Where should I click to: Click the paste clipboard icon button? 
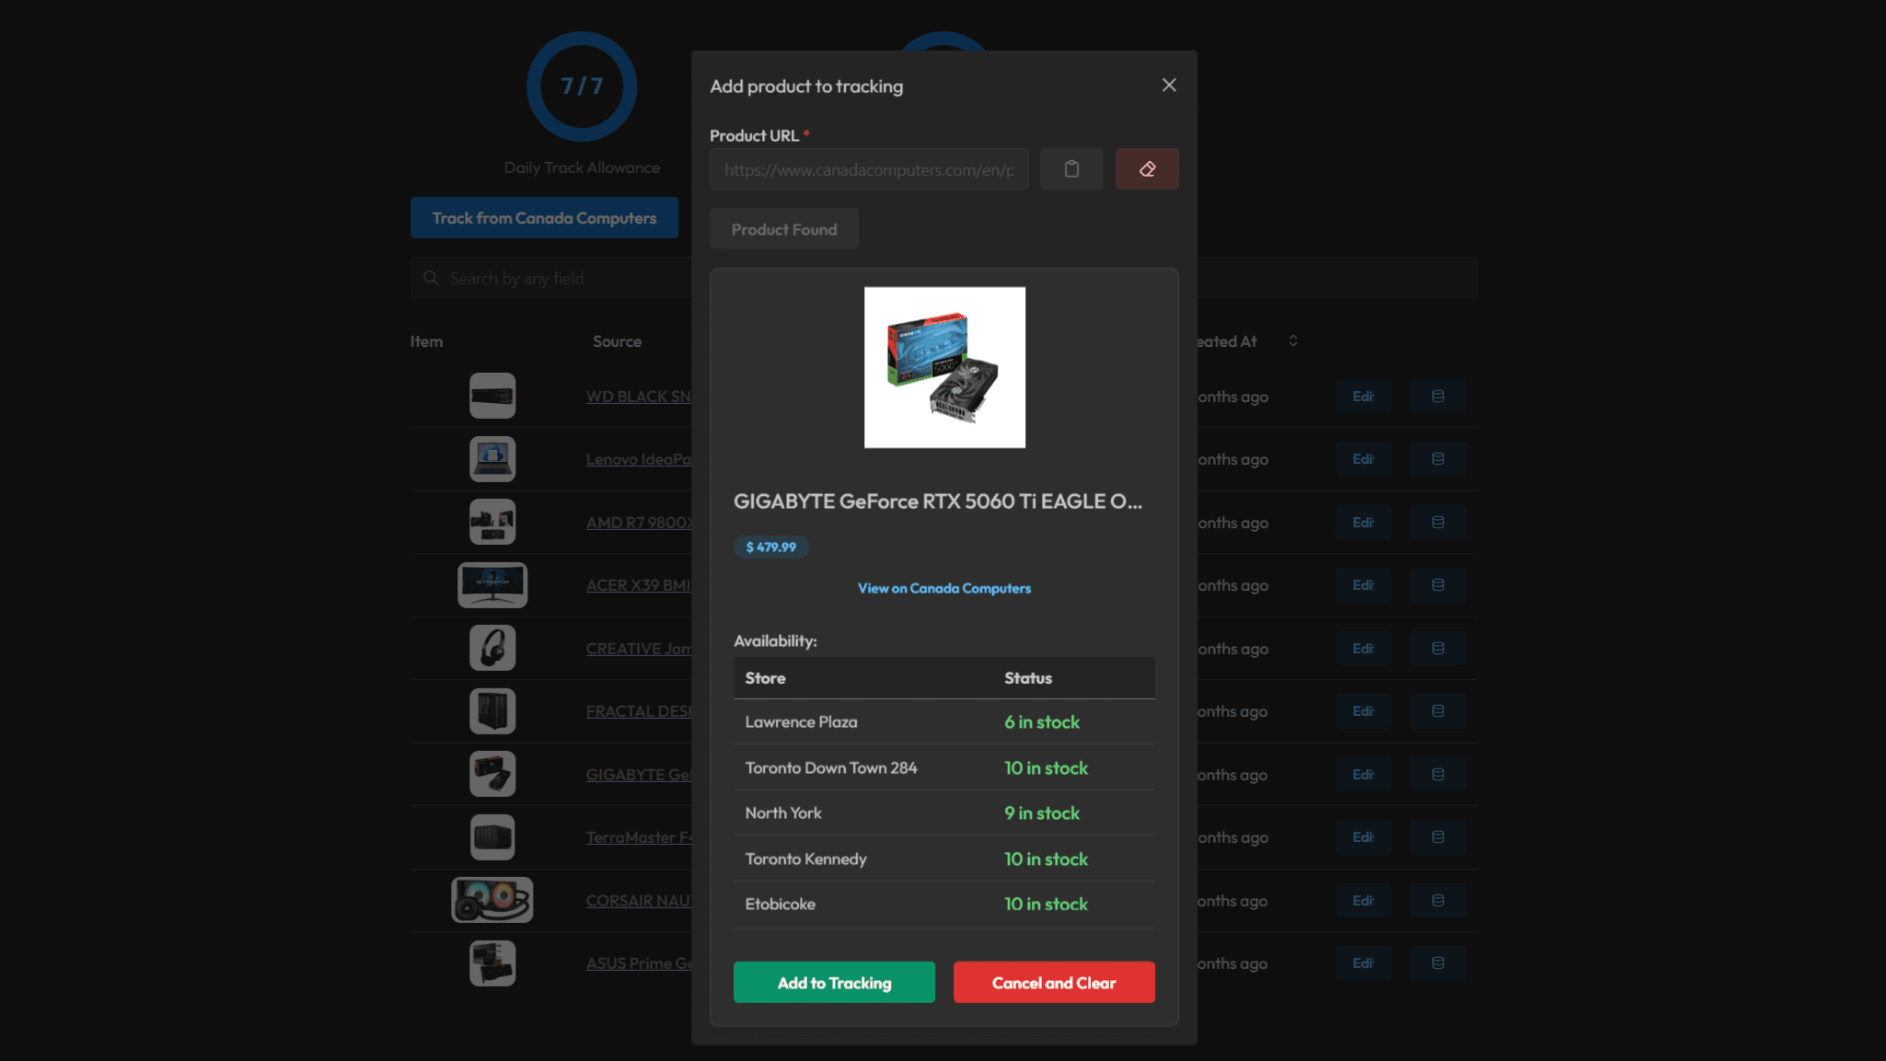point(1071,169)
